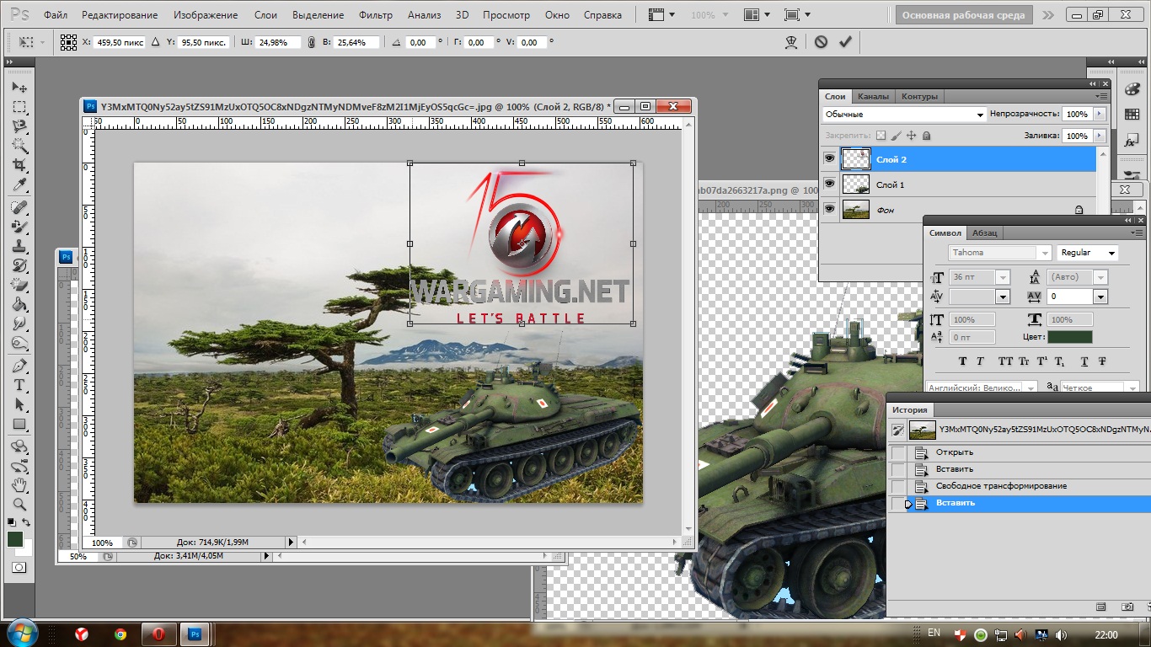Click the rotation angle input field
Viewport: 1151px width, 647px height.
pos(420,42)
